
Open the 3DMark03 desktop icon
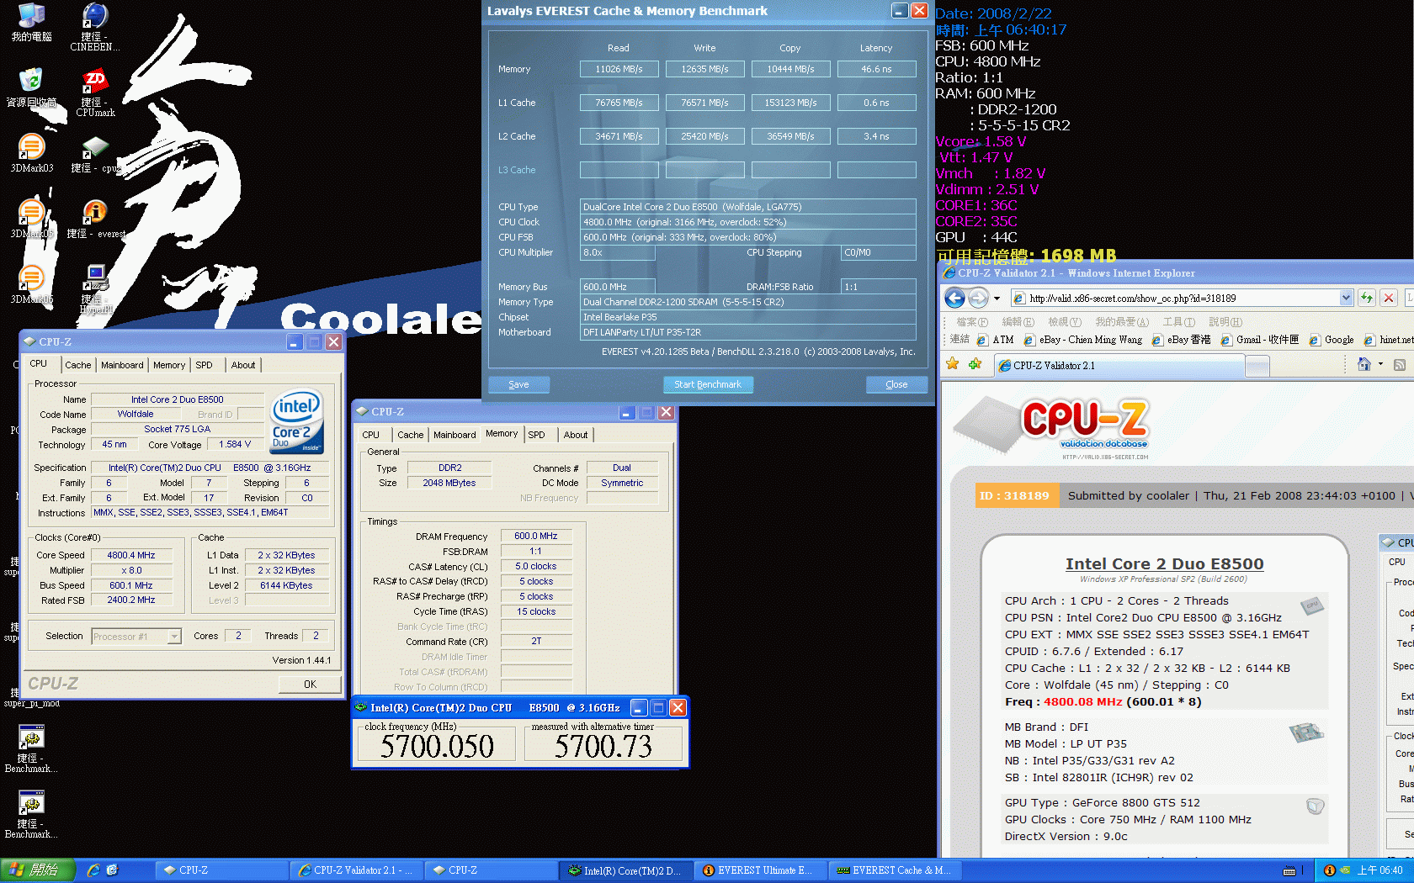(x=31, y=153)
